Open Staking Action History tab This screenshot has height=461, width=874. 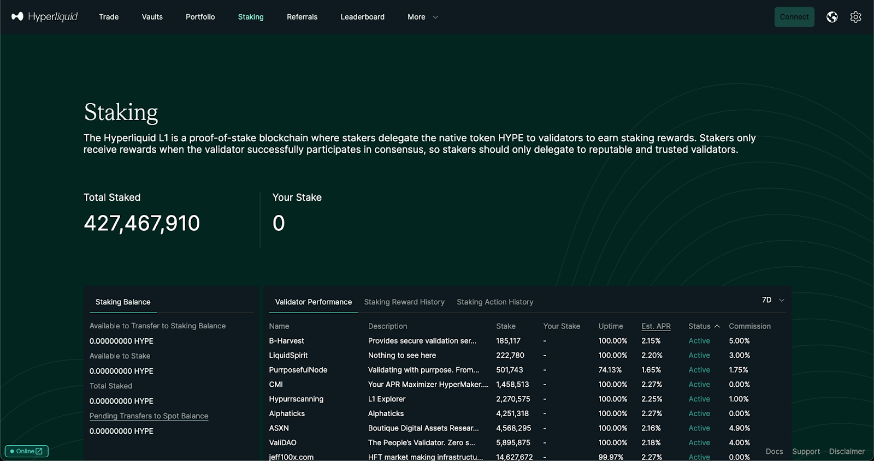point(495,302)
